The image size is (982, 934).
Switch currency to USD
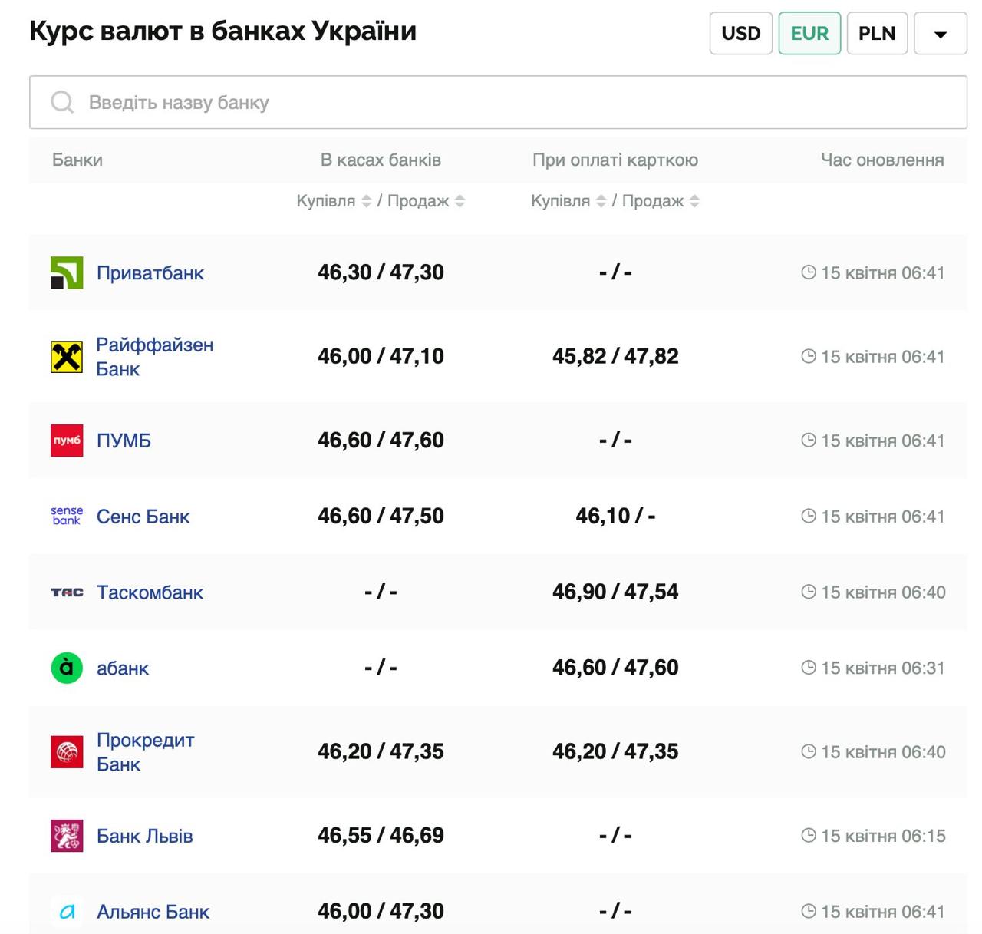(740, 34)
